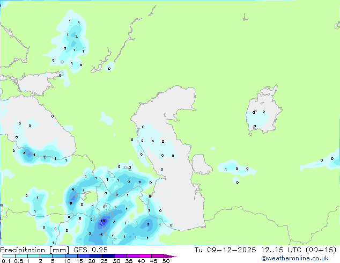Click the legend label '45'
The image size is (340, 263).
(153, 261)
